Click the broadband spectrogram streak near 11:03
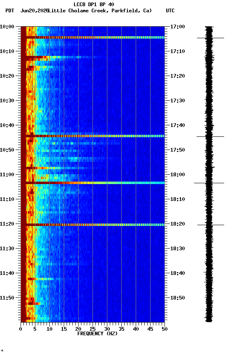 (x=93, y=183)
